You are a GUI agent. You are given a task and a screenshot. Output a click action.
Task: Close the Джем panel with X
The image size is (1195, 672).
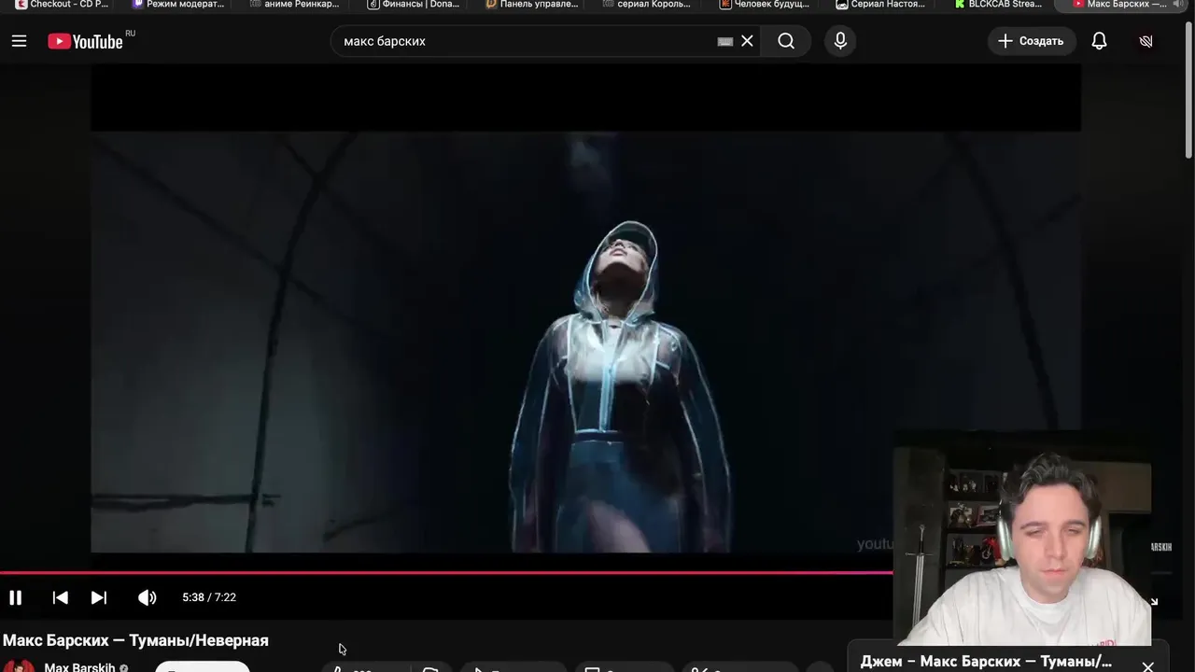tap(1148, 665)
